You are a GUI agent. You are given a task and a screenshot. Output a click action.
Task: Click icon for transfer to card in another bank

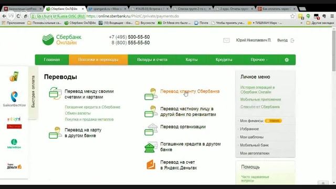click(55, 133)
